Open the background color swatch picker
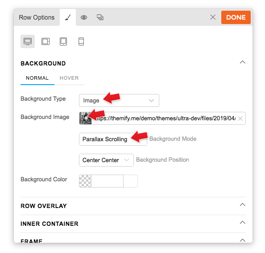The height and width of the screenshot is (253, 265). coord(85,181)
